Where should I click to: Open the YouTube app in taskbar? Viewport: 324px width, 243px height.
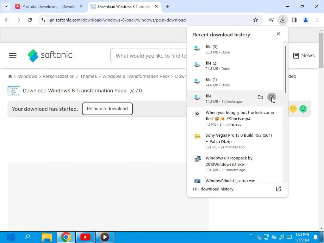tap(85, 237)
